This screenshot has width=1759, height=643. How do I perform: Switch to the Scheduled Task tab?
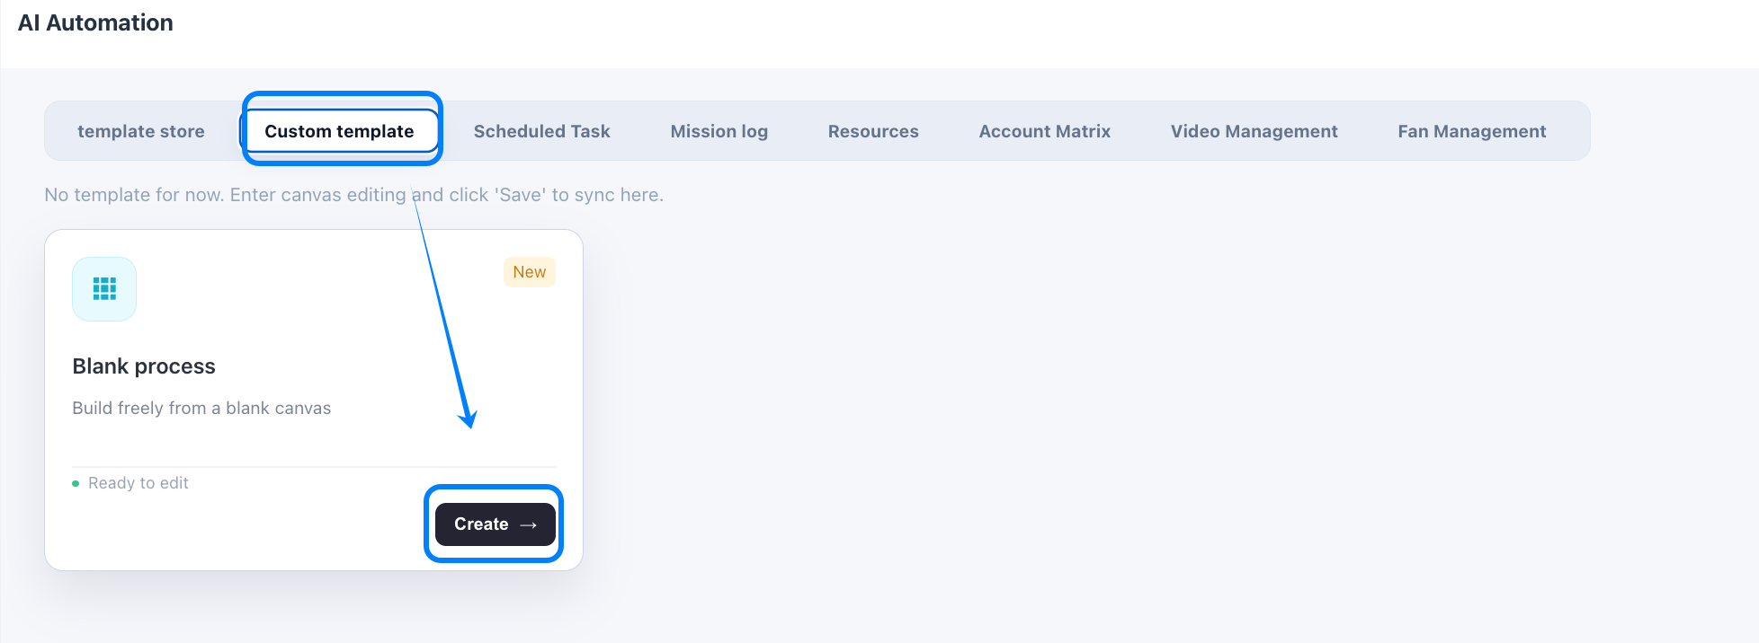[542, 131]
